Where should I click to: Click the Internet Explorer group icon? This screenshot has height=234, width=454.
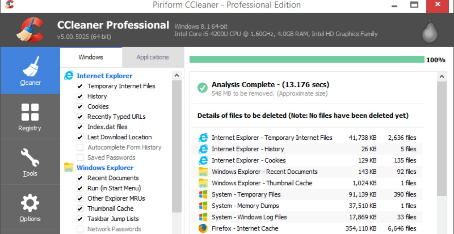pos(68,76)
